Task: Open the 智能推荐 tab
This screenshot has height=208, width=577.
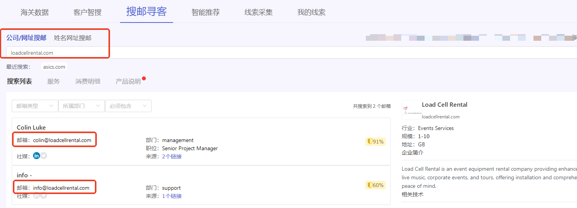Action: click(x=206, y=12)
